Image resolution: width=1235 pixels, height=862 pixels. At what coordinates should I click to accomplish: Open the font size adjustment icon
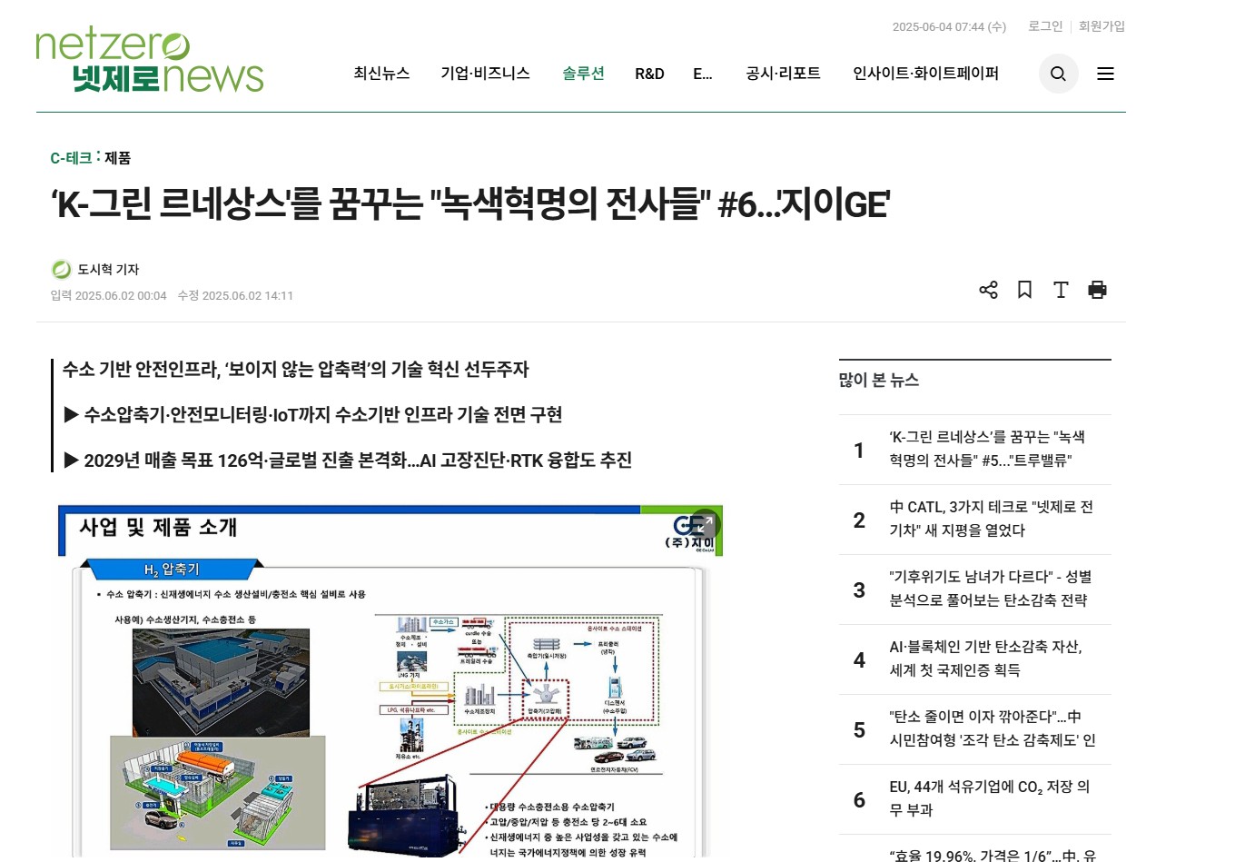pyautogui.click(x=1061, y=290)
